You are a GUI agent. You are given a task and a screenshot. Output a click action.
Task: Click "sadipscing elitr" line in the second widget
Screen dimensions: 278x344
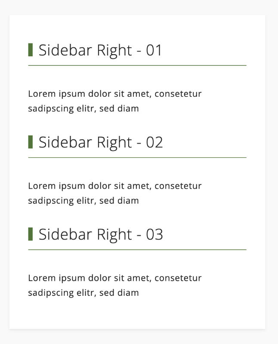point(83,200)
